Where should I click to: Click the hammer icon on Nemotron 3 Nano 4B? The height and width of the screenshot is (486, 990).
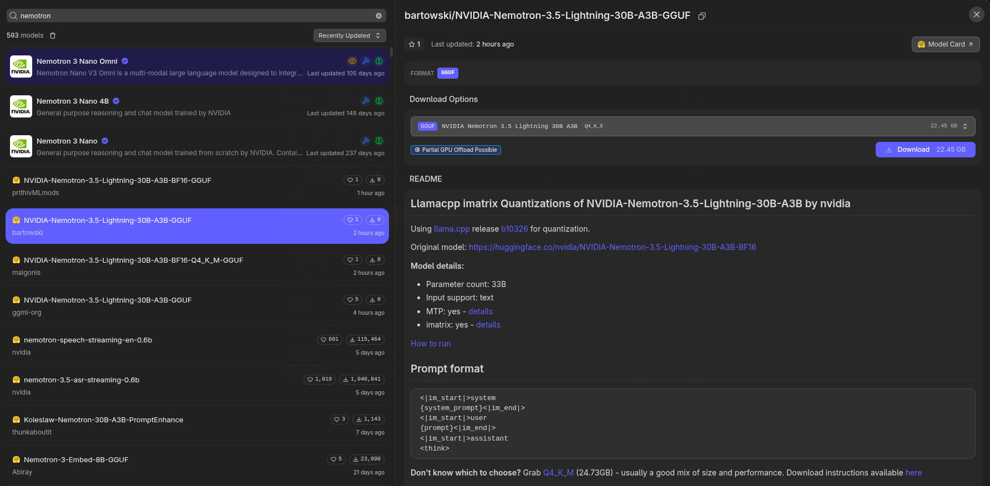pyautogui.click(x=366, y=101)
